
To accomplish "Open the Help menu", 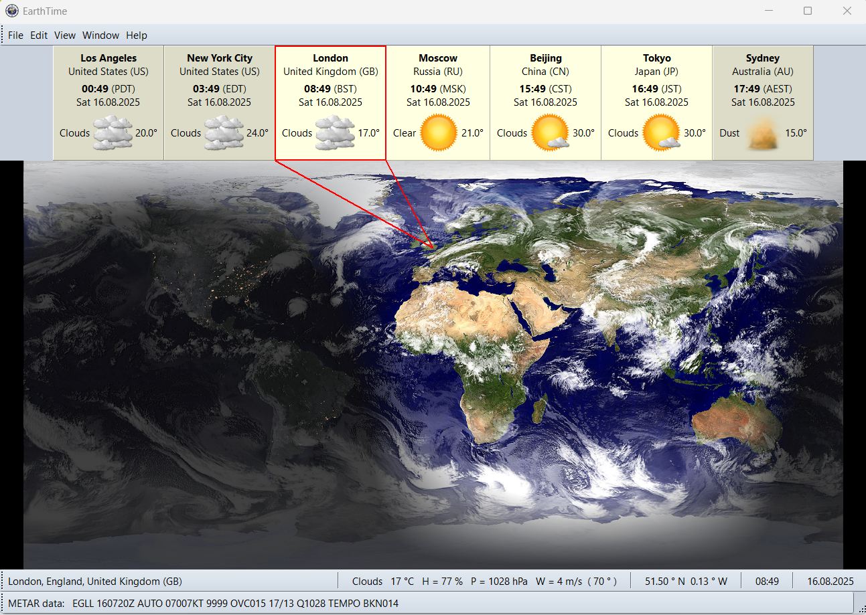I will point(137,35).
